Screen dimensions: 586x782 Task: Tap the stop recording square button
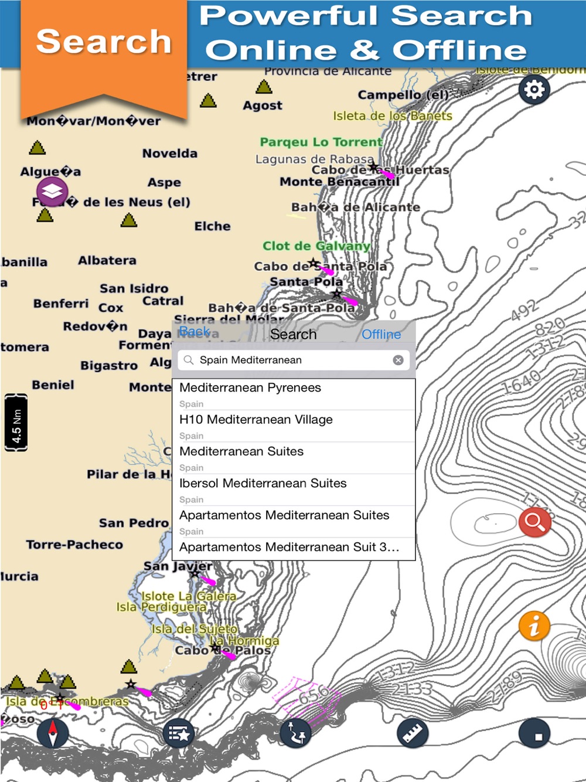point(534,733)
